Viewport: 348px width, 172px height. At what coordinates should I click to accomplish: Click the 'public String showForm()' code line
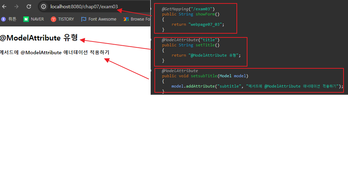pos(191,14)
